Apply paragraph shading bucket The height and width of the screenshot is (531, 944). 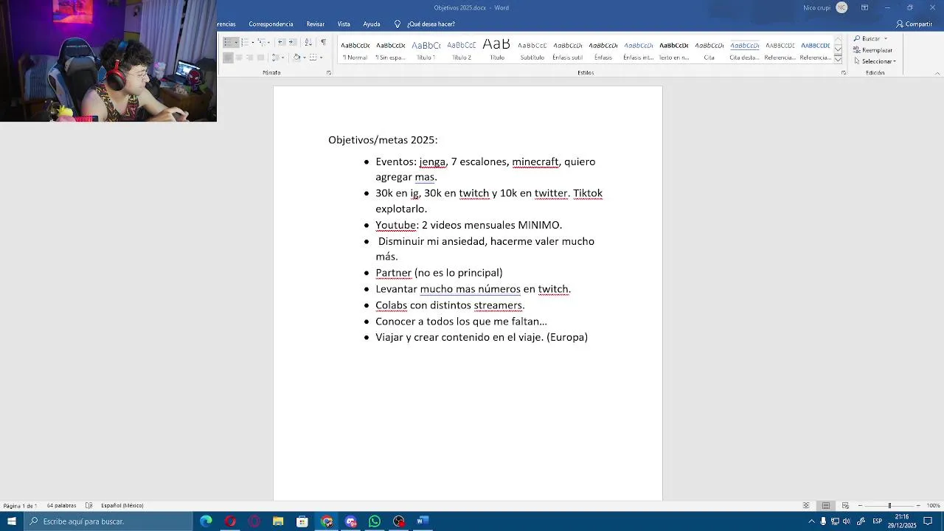(296, 58)
